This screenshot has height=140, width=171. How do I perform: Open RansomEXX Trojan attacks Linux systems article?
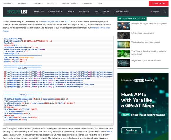point(149,24)
